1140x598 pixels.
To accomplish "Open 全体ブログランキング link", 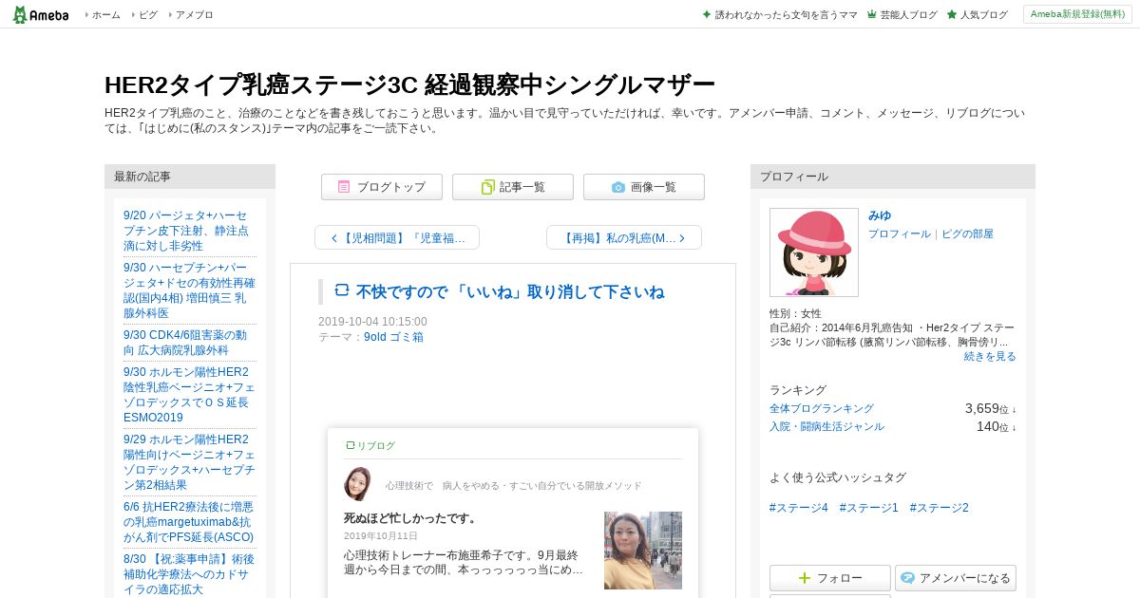I will pyautogui.click(x=822, y=408).
